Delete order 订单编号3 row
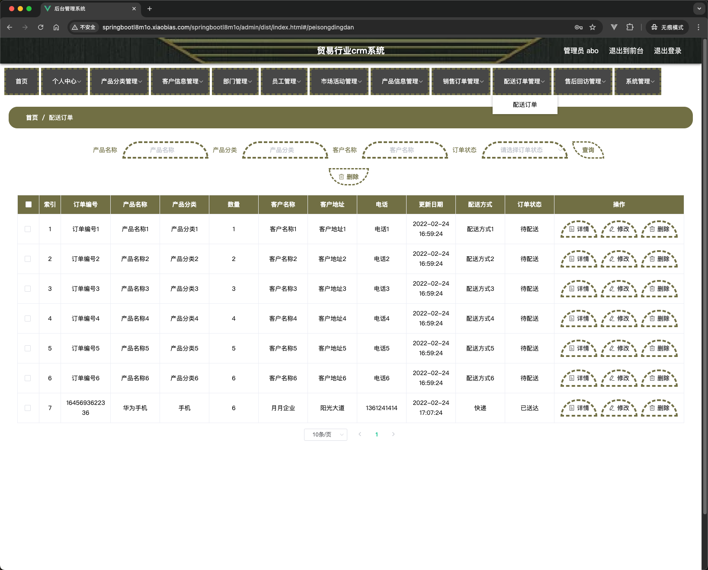 (x=659, y=289)
